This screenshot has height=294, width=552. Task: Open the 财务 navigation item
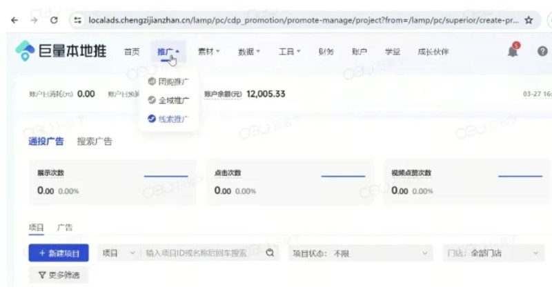click(326, 52)
